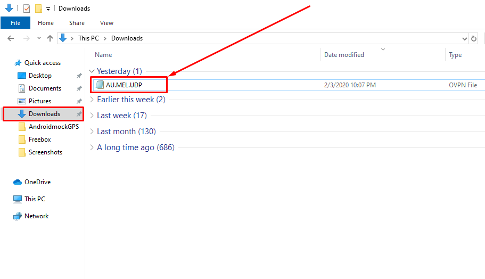Sort files by Name column header
The height and width of the screenshot is (279, 485).
point(103,55)
